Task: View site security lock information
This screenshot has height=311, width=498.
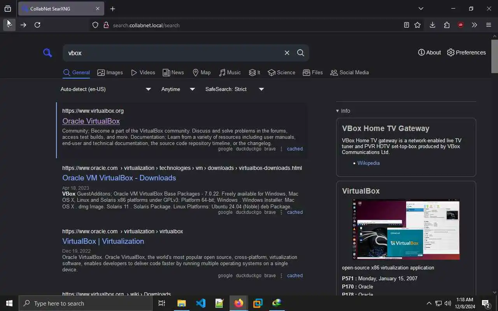Action: pos(106,25)
